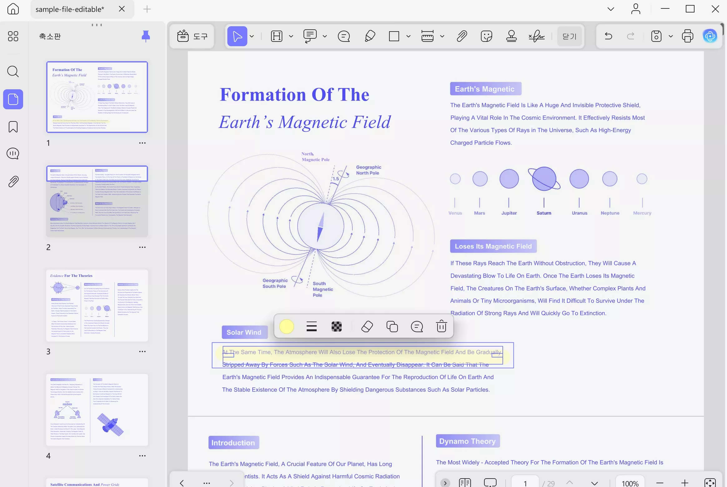Select the cursor selection tool
Screen dimensions: 727x487
pos(237,36)
